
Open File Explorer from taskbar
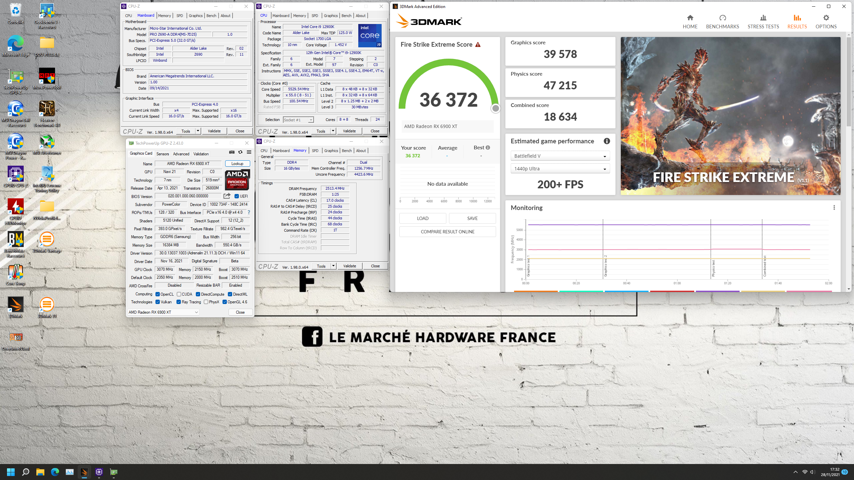coord(40,472)
